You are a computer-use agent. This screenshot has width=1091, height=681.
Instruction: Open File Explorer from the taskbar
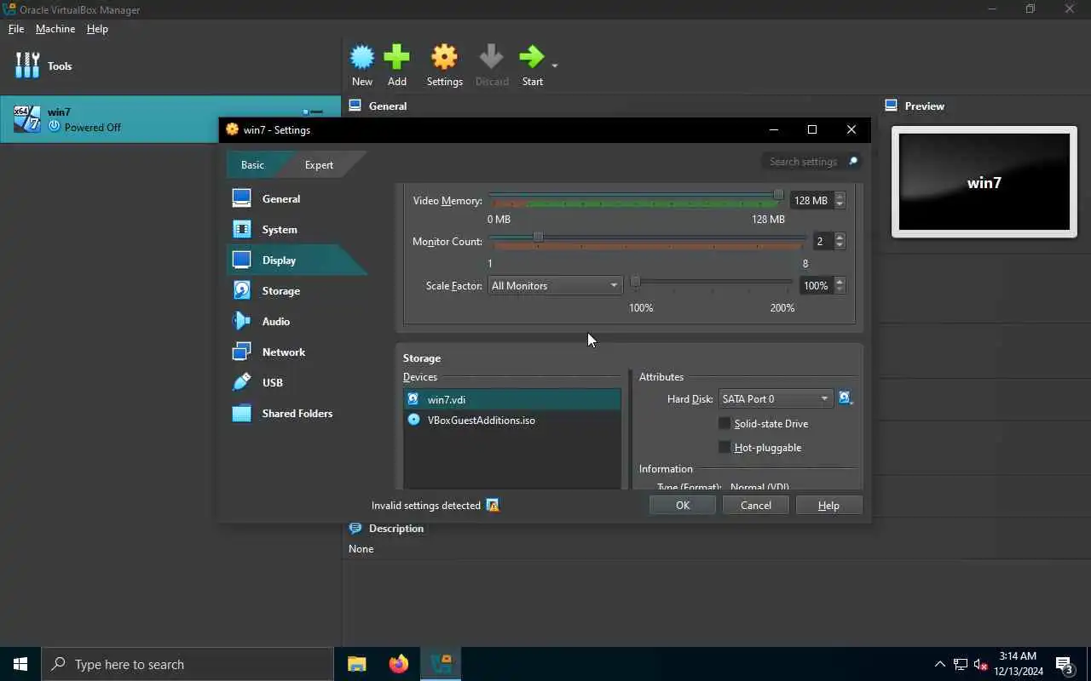(x=357, y=664)
